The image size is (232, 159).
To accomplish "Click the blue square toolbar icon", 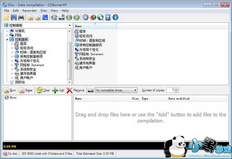I will pyautogui.click(x=45, y=17).
